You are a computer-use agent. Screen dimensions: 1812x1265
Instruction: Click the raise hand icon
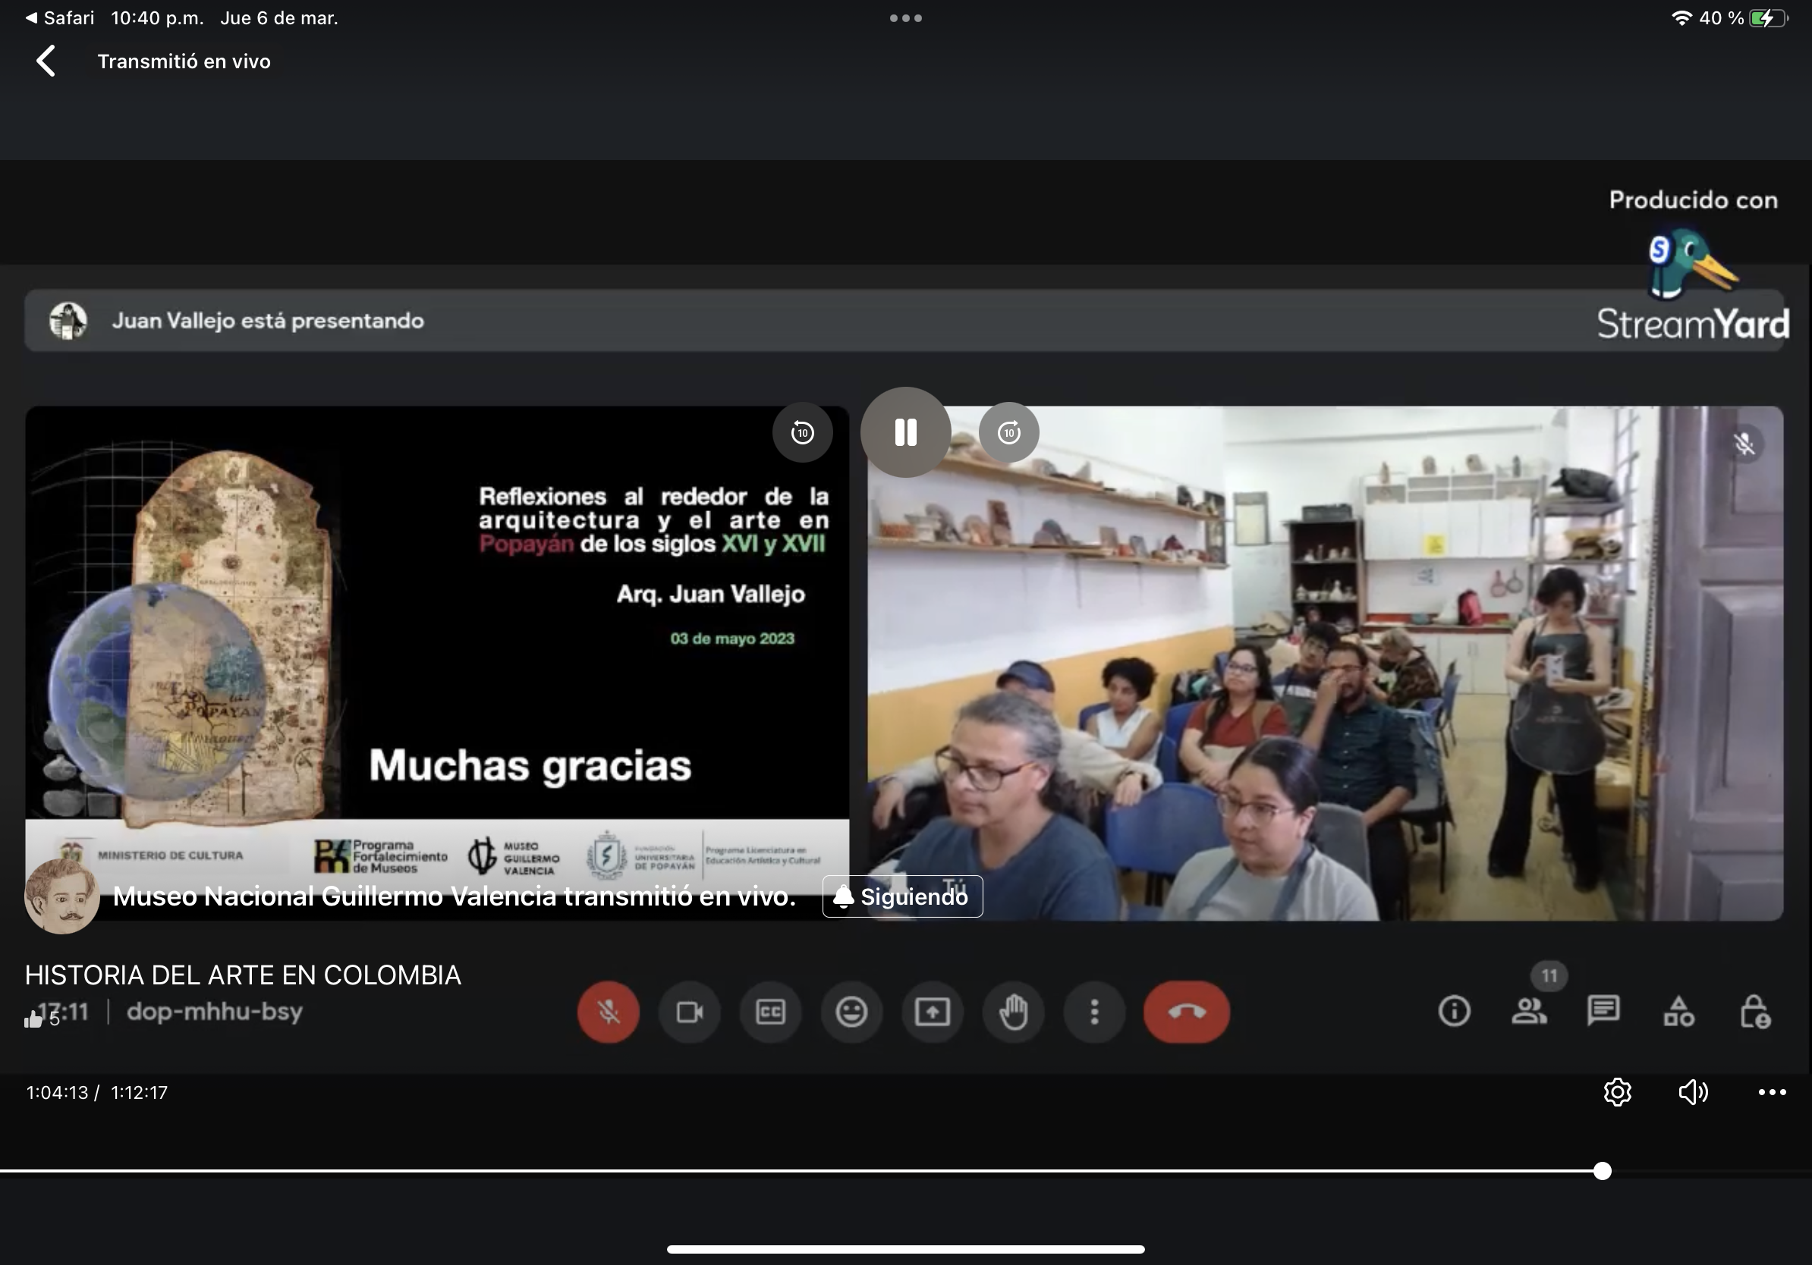click(x=1013, y=1012)
